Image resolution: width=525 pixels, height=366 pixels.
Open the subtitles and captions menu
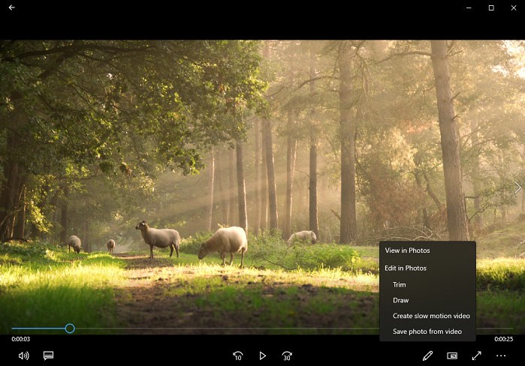(48, 355)
